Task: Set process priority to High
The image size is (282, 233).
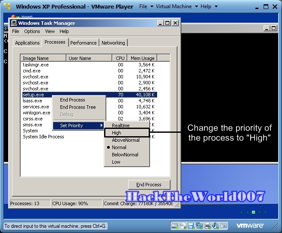Action: point(127,133)
